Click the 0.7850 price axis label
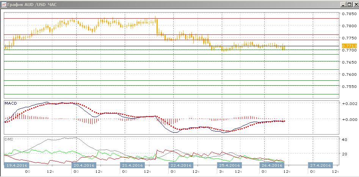The height and width of the screenshot is (177, 359). coord(349,14)
